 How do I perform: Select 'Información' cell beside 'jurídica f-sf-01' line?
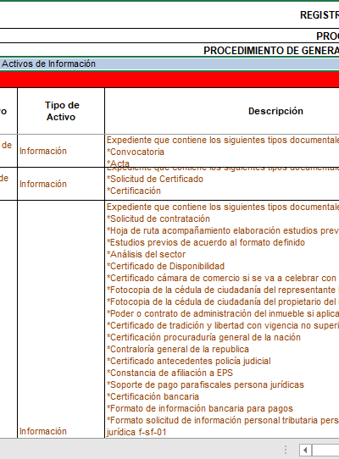61,319
